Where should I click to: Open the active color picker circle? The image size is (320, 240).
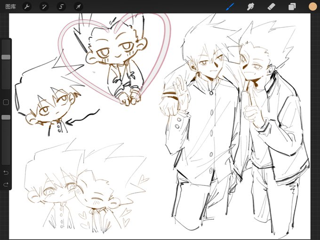[x=312, y=7]
